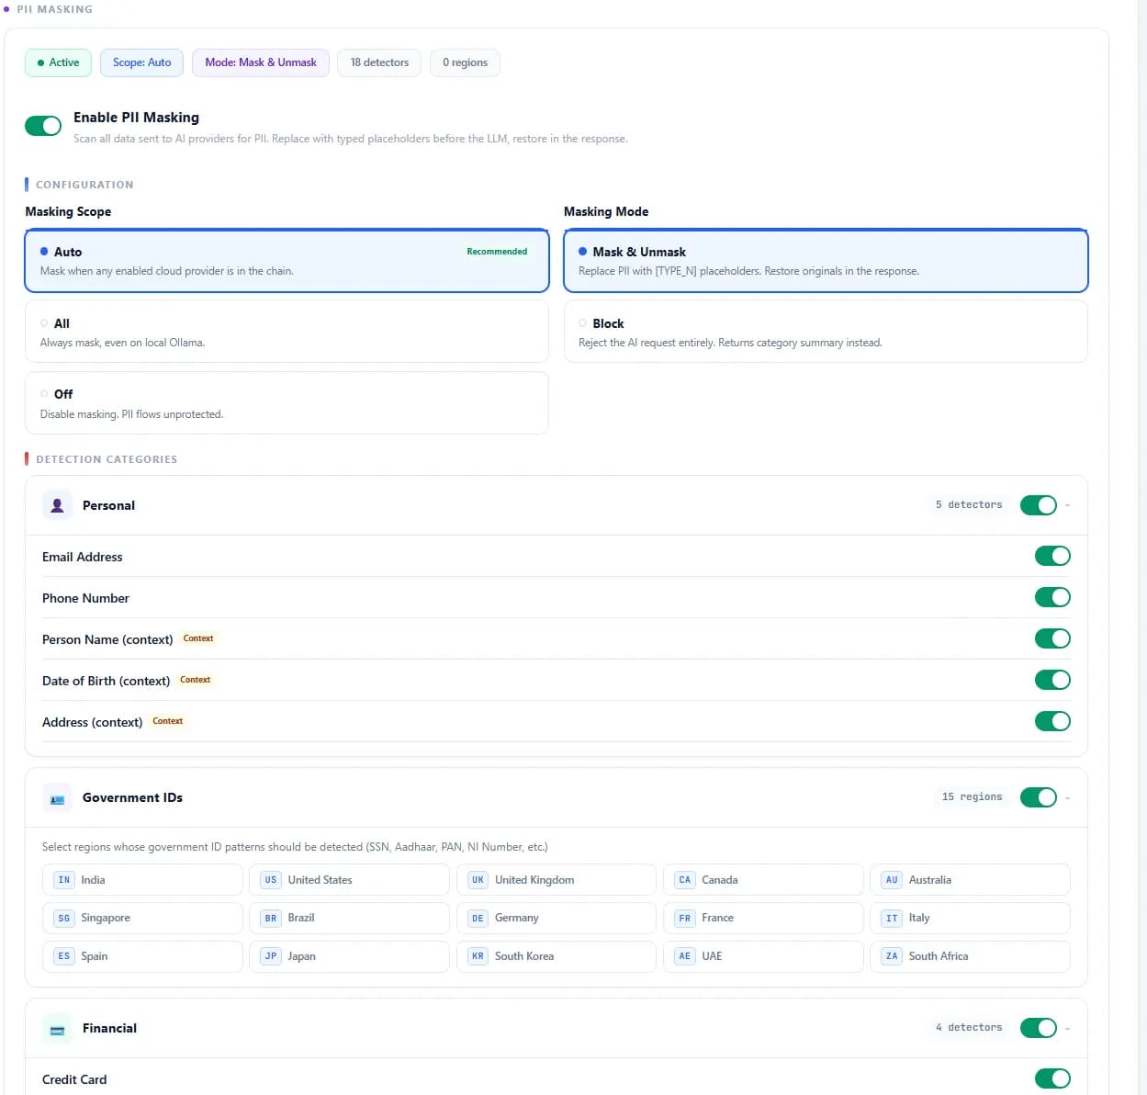Select the Block masking mode

click(826, 332)
